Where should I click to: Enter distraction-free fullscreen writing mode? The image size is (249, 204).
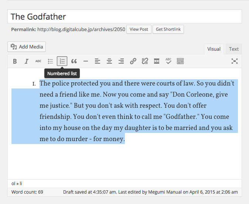pyautogui.click(x=234, y=61)
